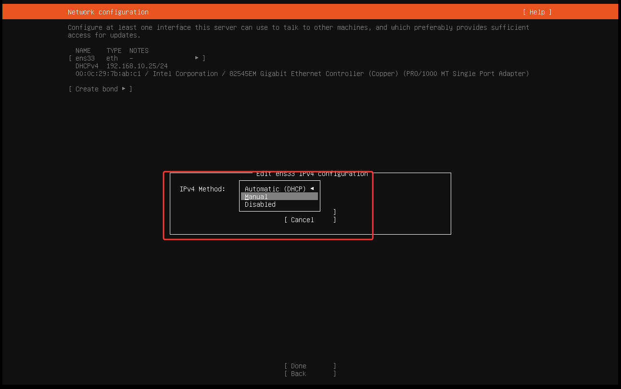Click the Network configuration title
The height and width of the screenshot is (389, 621).
click(108, 12)
